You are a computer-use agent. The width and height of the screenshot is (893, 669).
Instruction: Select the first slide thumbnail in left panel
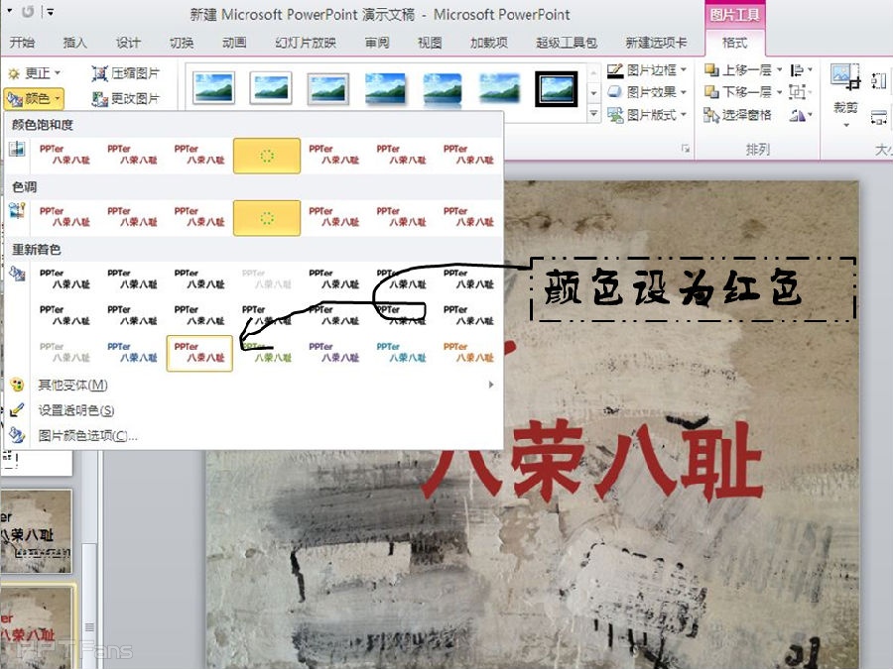click(37, 531)
